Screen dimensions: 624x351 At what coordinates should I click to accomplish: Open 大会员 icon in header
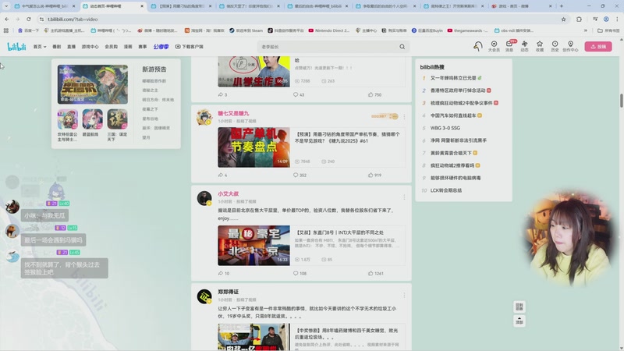click(x=494, y=46)
